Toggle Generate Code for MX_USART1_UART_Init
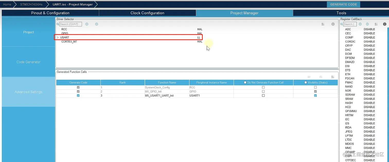The image size is (389, 162). coord(78,96)
